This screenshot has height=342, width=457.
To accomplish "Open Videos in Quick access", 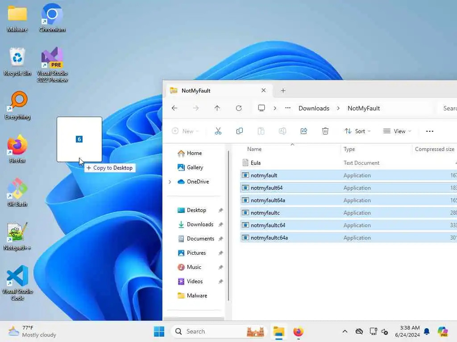I will coord(195,281).
